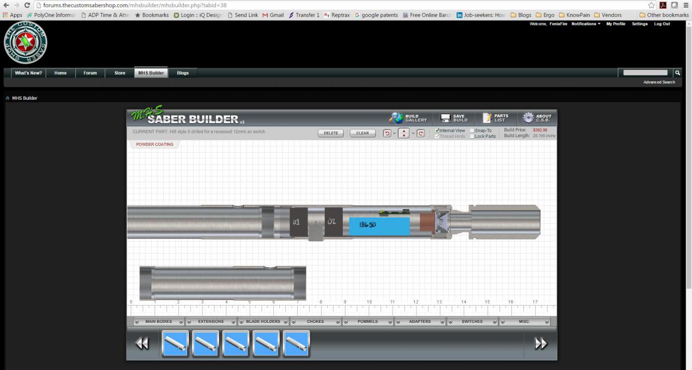This screenshot has width=692, height=370.
Task: Click the forum search magnifier icon
Action: point(677,73)
